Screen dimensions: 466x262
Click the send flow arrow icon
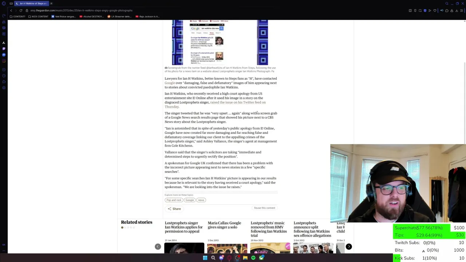(430, 11)
